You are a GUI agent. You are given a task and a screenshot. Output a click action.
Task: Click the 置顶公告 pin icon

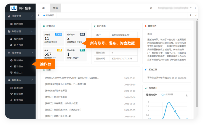tap(146, 26)
